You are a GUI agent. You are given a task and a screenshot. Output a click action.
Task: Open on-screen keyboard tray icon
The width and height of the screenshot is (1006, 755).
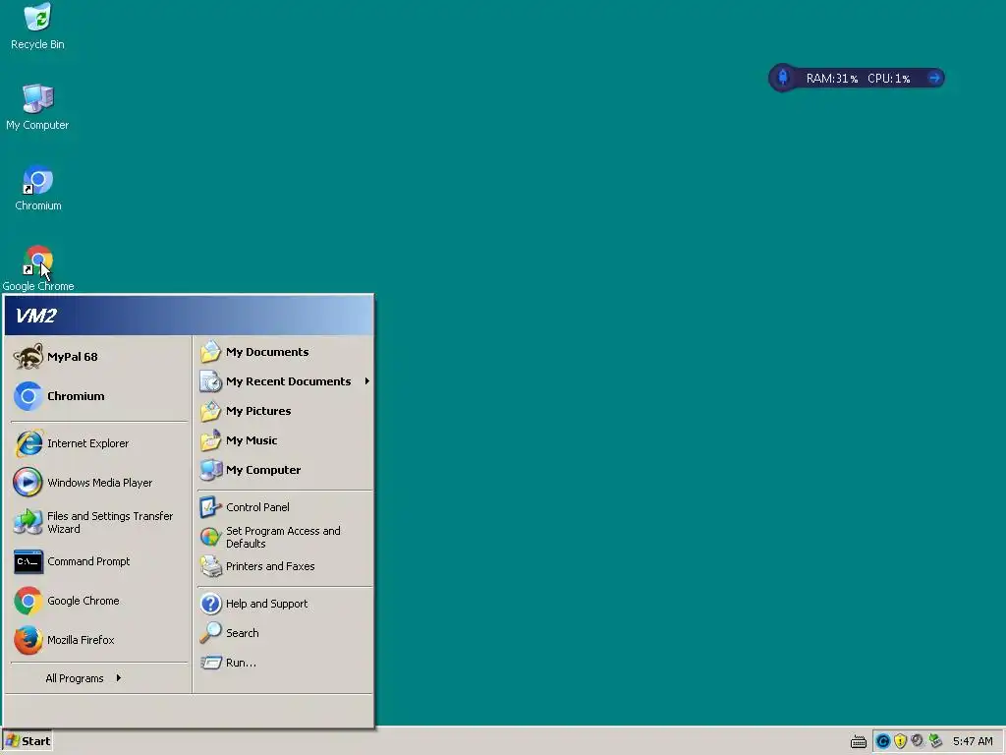(x=859, y=742)
